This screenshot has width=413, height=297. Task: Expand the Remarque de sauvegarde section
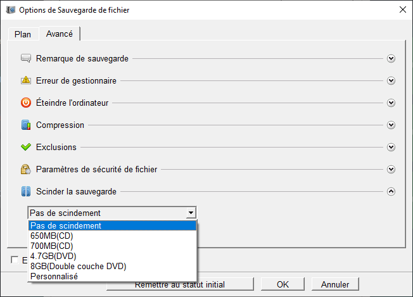click(x=391, y=59)
